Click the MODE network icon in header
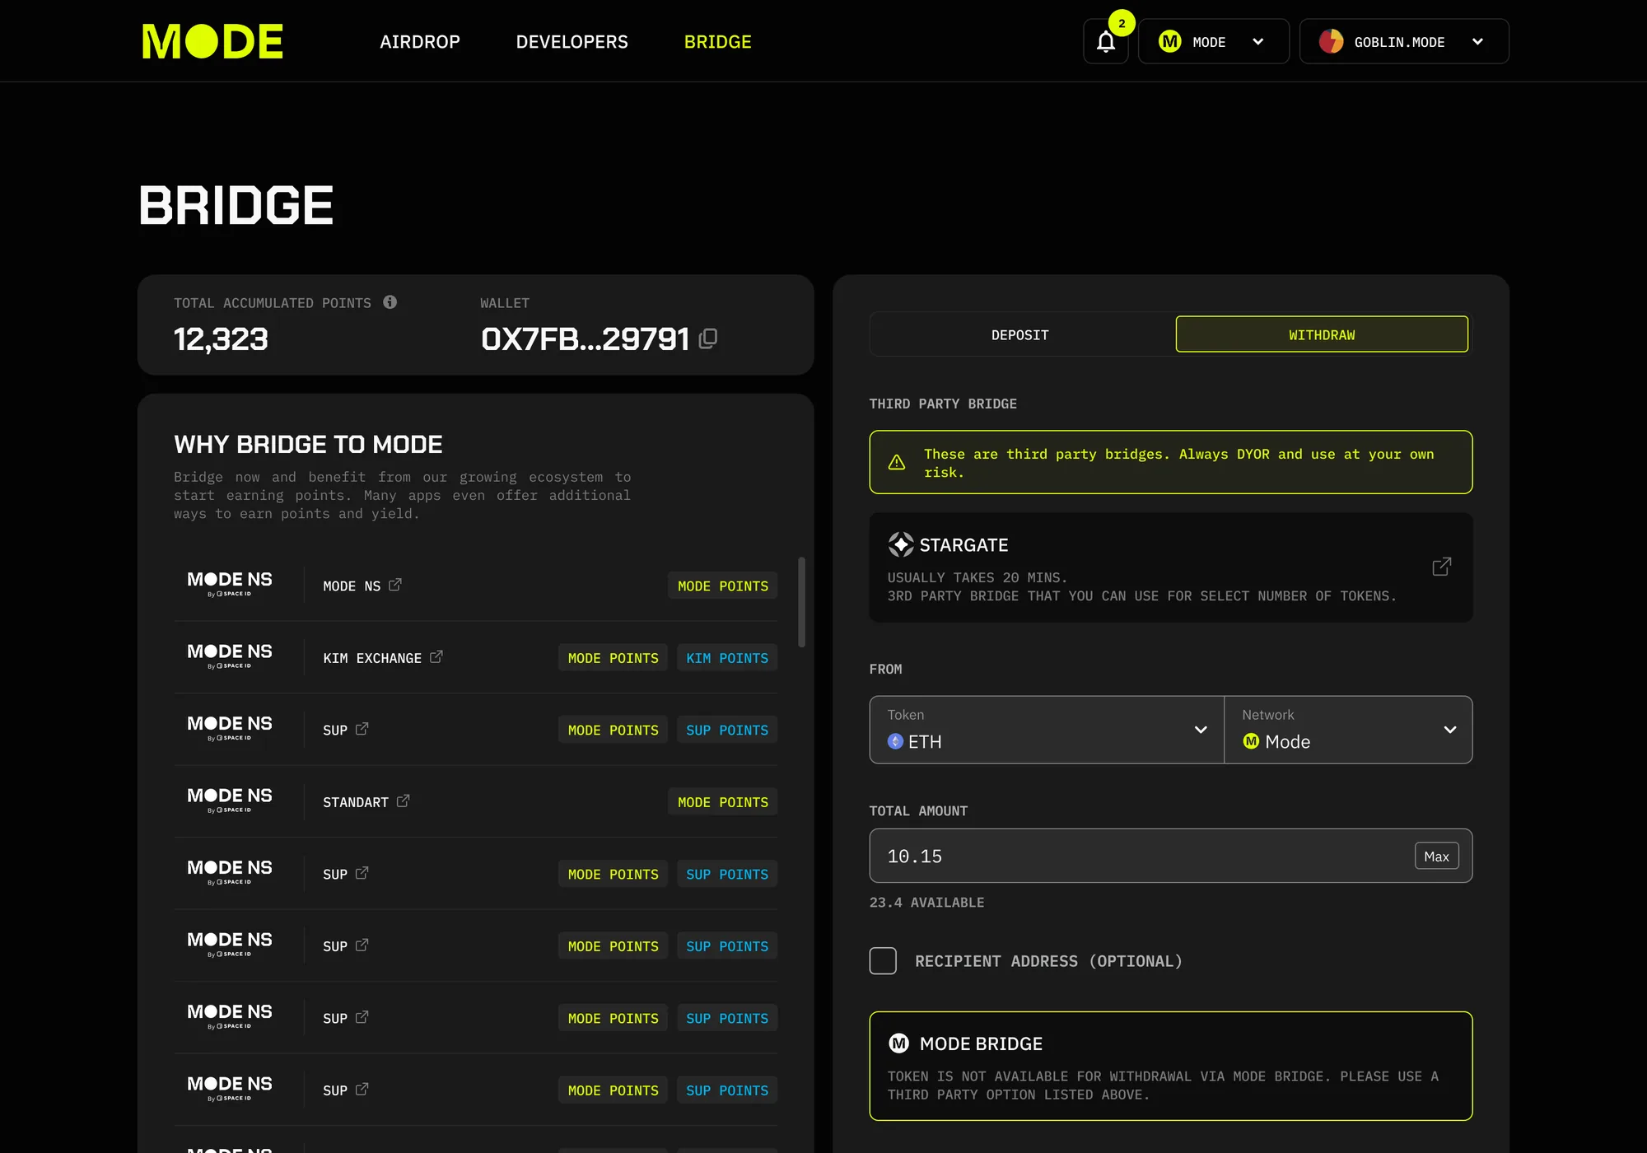Viewport: 1647px width, 1153px height. (1170, 41)
